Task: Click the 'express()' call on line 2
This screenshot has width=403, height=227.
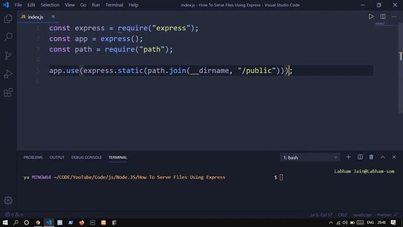Action: (x=120, y=39)
